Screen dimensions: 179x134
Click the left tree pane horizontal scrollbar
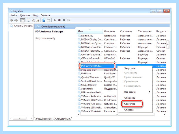(20, 118)
